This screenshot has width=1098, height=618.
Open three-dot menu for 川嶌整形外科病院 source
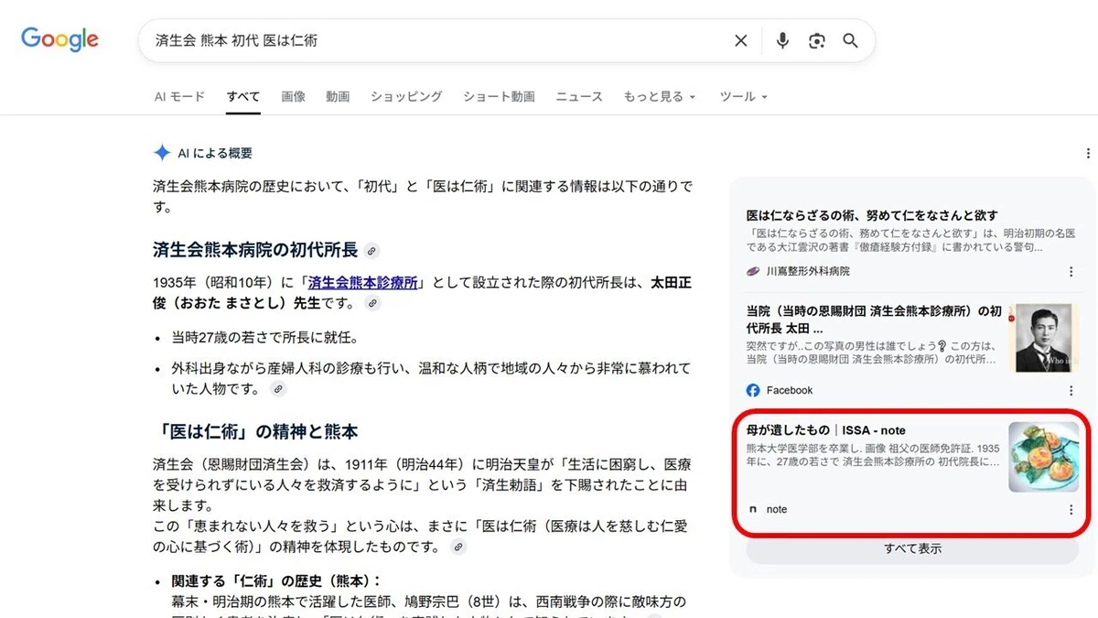pos(1071,272)
